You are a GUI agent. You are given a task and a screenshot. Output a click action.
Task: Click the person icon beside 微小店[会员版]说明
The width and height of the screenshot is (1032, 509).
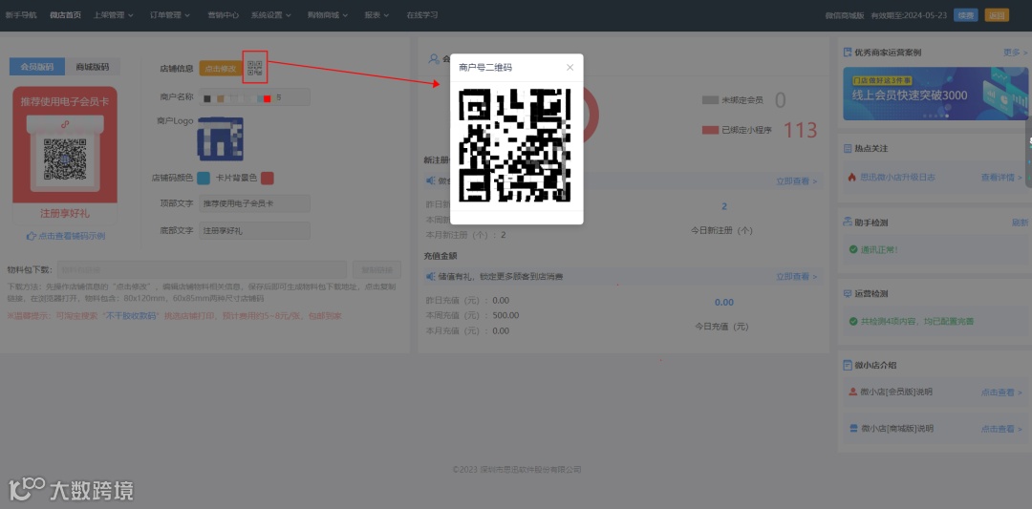coord(853,392)
